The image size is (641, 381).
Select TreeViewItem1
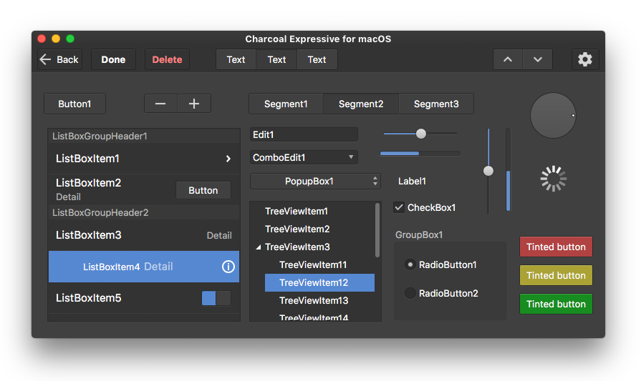(x=297, y=212)
